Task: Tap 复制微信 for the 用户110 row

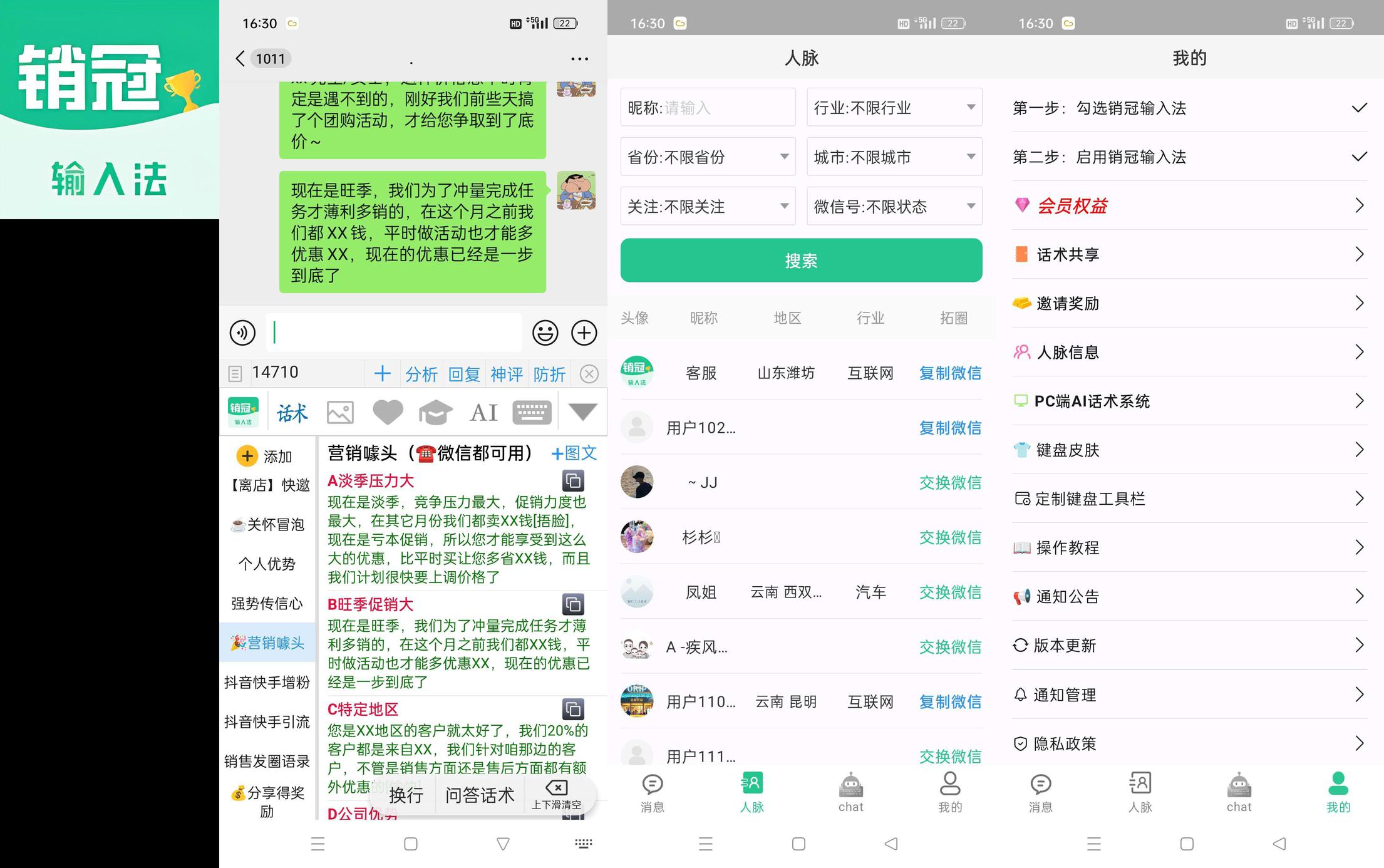Action: click(x=950, y=701)
